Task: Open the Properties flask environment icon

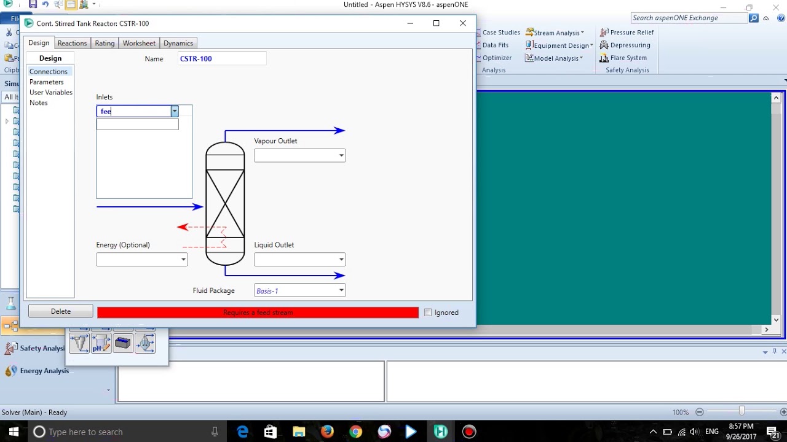Action: [10, 303]
